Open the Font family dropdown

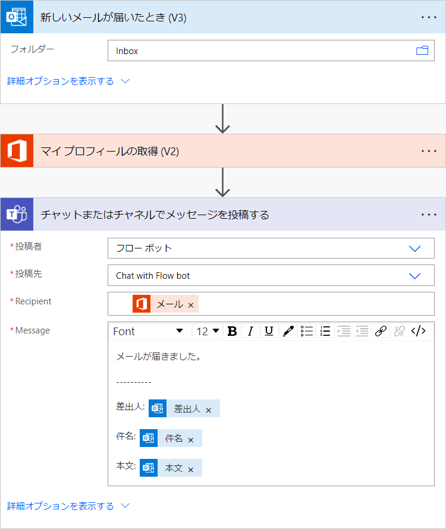point(149,331)
